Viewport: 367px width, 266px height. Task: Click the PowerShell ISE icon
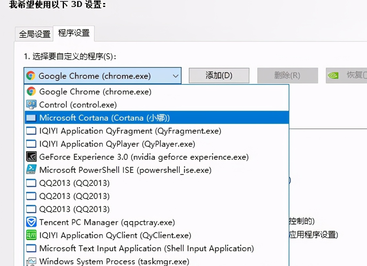[x=31, y=170]
